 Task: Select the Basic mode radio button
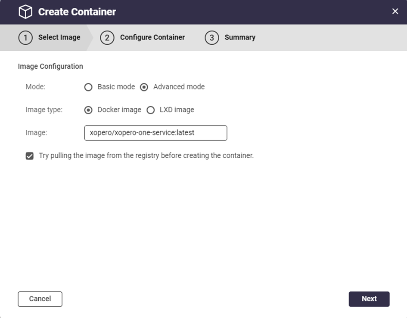click(x=88, y=87)
